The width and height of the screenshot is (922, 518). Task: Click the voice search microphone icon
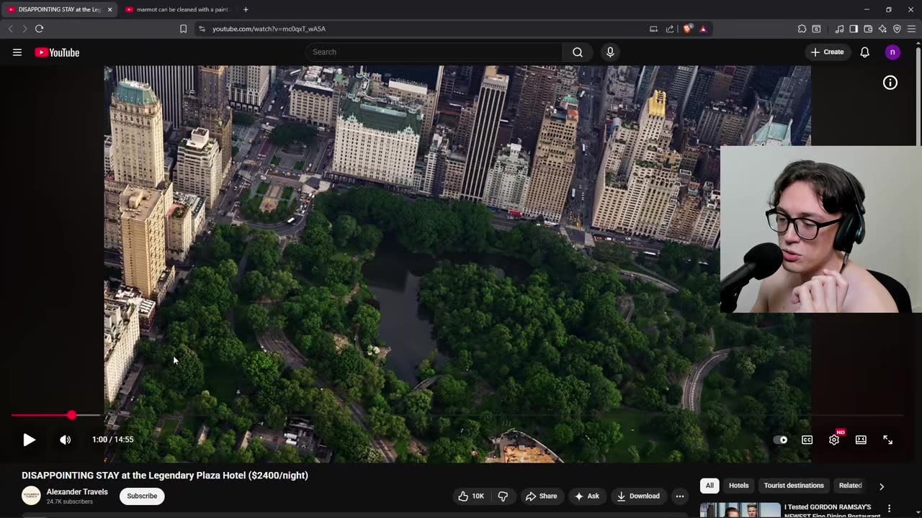[610, 53]
